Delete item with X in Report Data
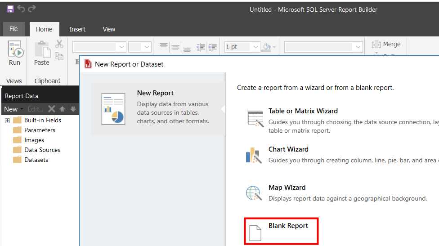 [x=52, y=109]
